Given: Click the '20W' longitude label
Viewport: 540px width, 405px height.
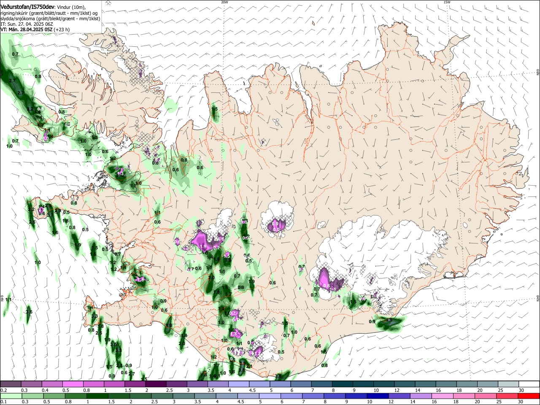Looking at the screenshot, I should point(224,2).
